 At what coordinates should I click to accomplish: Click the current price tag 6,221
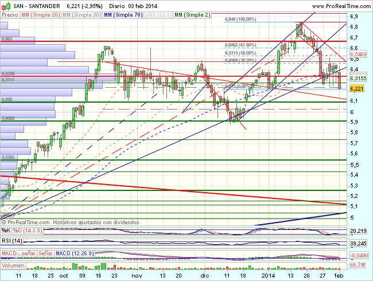pyautogui.click(x=357, y=89)
